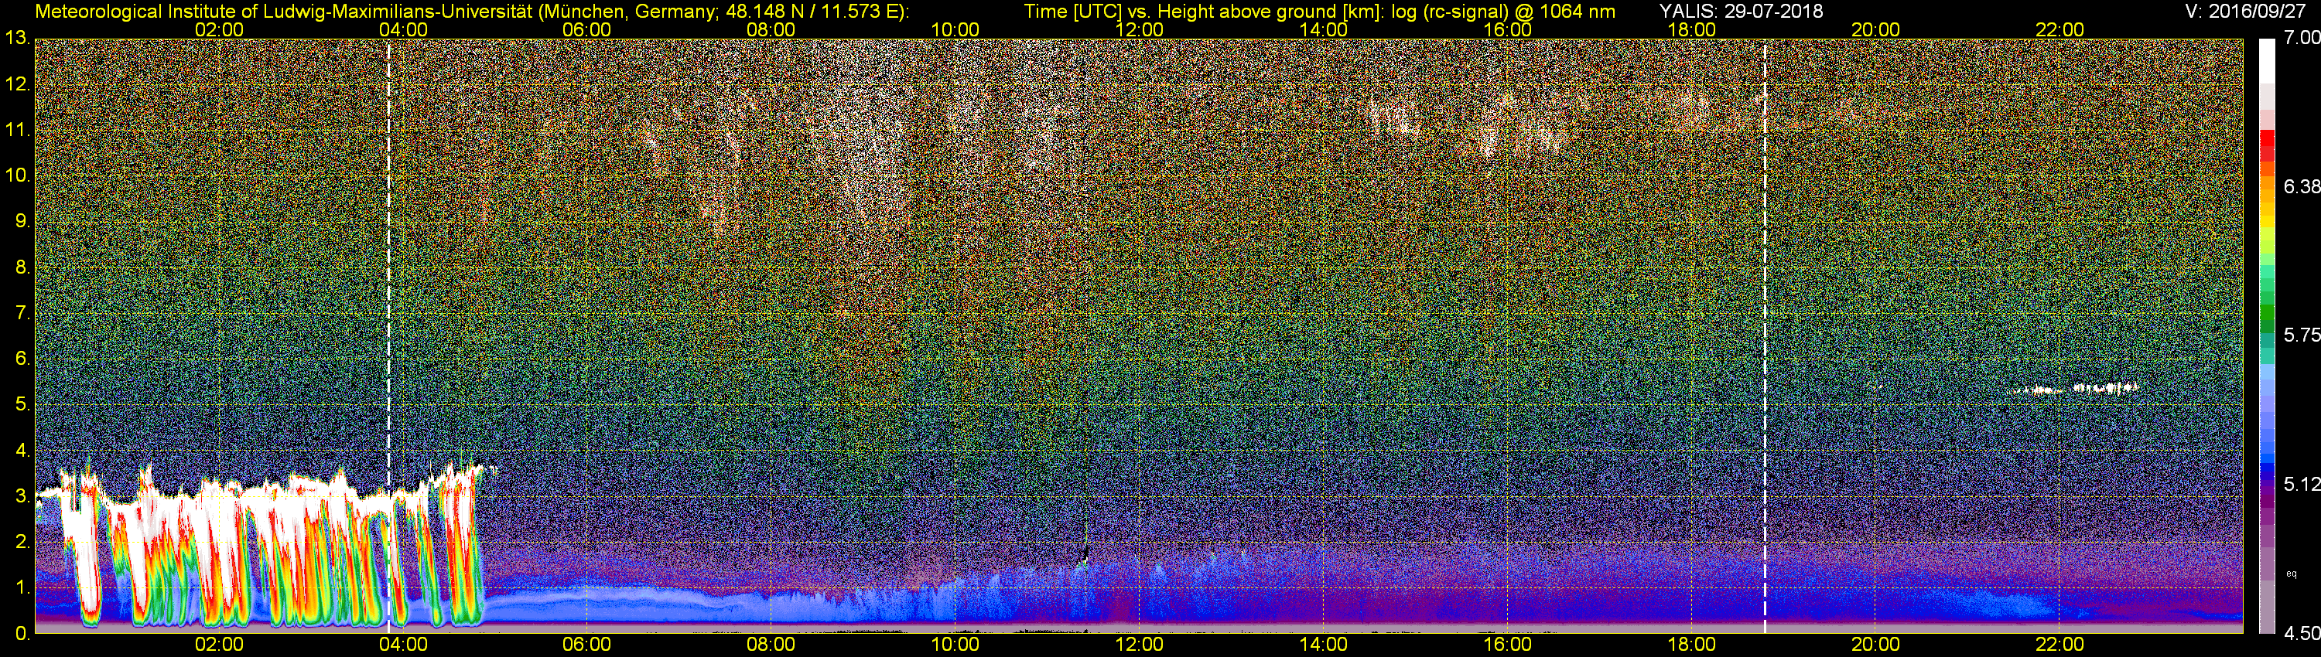The width and height of the screenshot is (2321, 657).
Task: Click the 10. height axis label
Action: 17,175
